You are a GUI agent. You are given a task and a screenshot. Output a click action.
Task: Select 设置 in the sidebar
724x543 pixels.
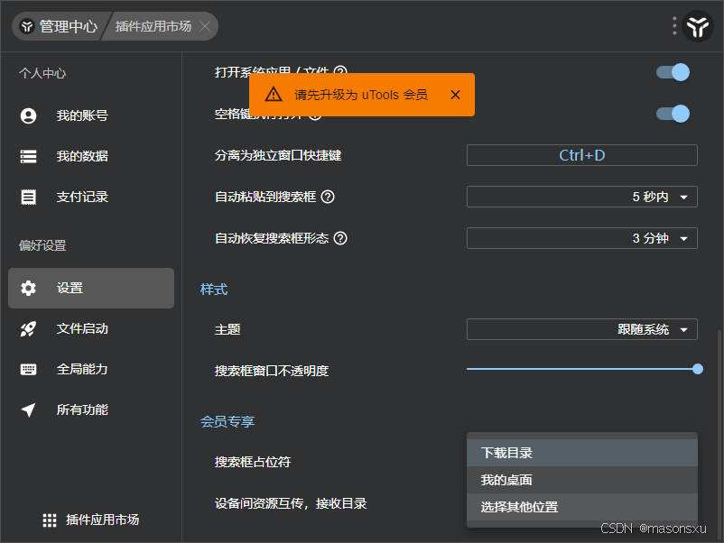click(91, 288)
